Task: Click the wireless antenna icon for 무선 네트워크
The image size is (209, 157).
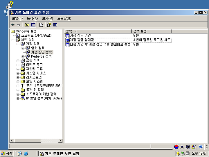Action: coord(23,86)
